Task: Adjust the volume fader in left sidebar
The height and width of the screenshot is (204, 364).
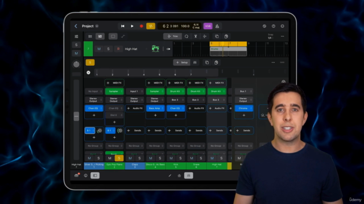Action: [x=76, y=116]
